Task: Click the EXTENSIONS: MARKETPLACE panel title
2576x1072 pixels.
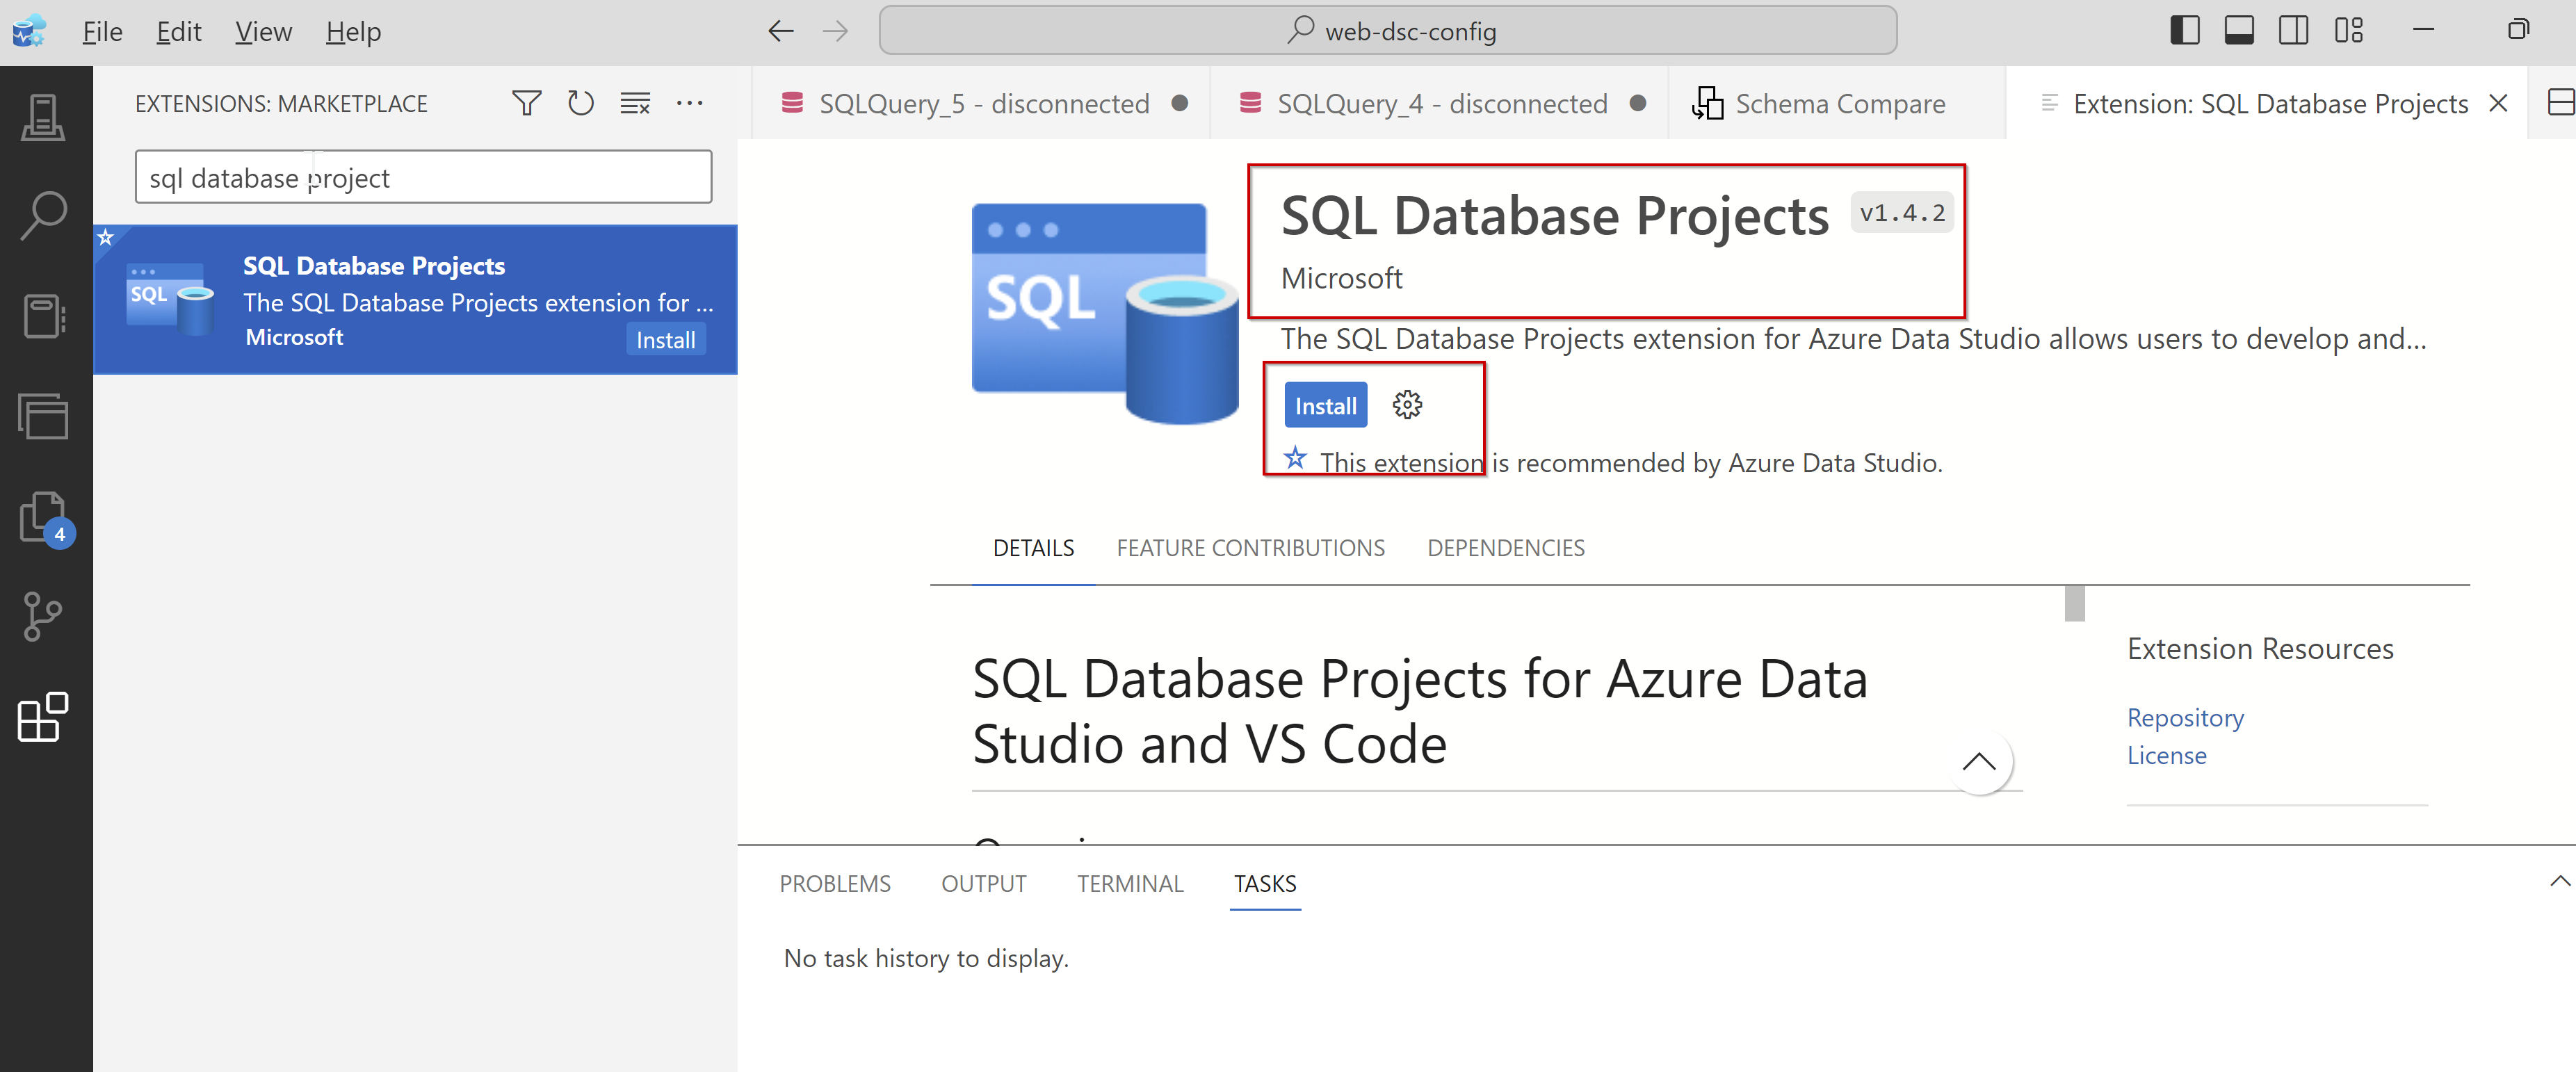Action: coord(281,103)
